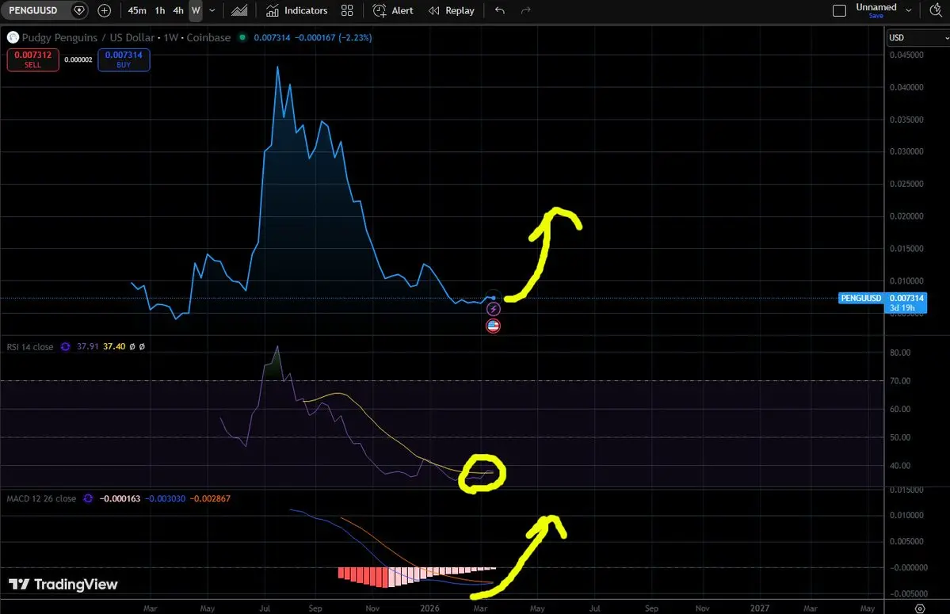Click the 2026 label on time axis
Image resolution: width=950 pixels, height=614 pixels.
coord(429,608)
